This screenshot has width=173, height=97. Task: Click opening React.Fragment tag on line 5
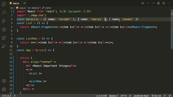point(43,27)
